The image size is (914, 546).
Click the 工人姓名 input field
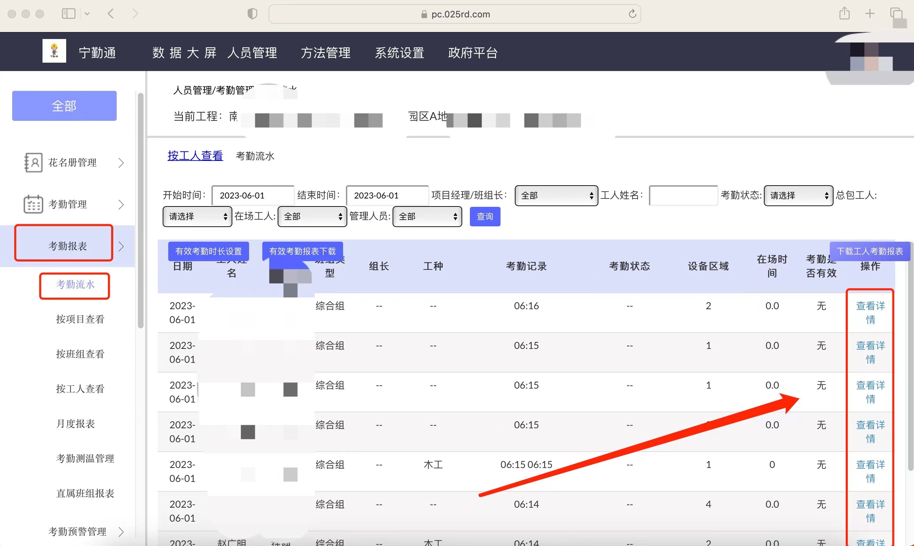coord(683,196)
